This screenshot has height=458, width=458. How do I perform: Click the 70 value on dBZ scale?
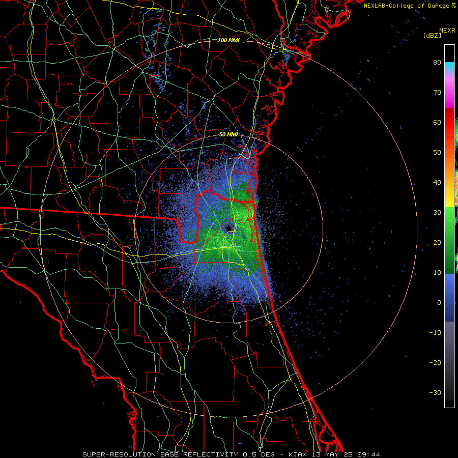point(437,93)
